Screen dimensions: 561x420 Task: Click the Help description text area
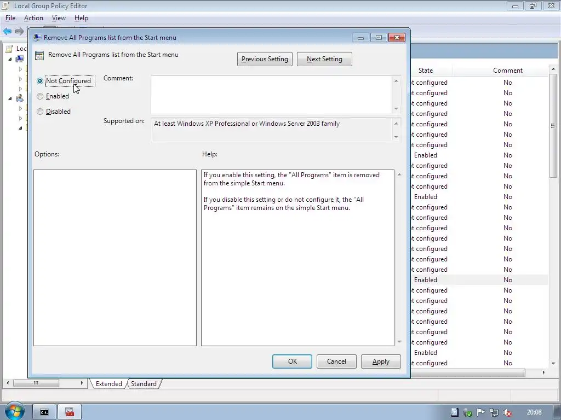(x=297, y=258)
